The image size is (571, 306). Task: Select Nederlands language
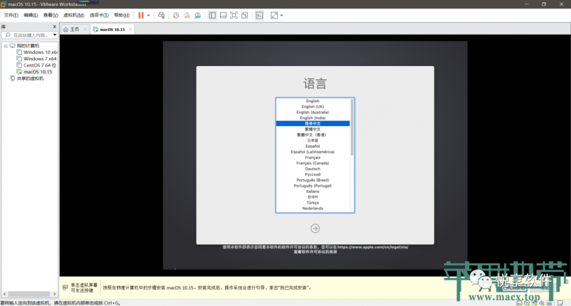click(313, 208)
